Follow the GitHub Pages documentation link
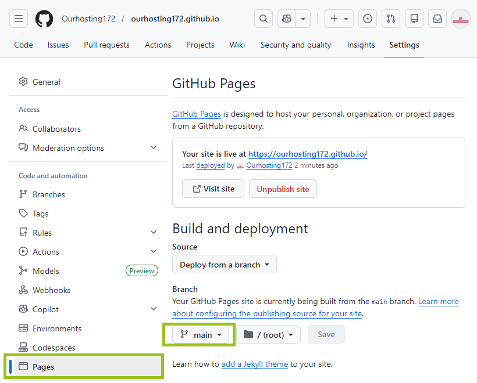This screenshot has width=477, height=383. tap(197, 114)
